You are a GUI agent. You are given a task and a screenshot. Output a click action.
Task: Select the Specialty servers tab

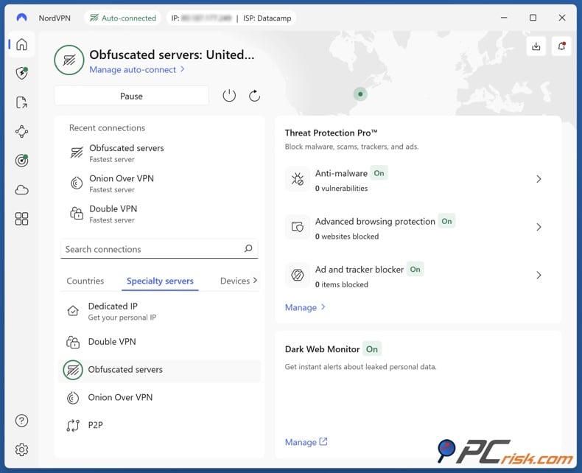tap(160, 281)
